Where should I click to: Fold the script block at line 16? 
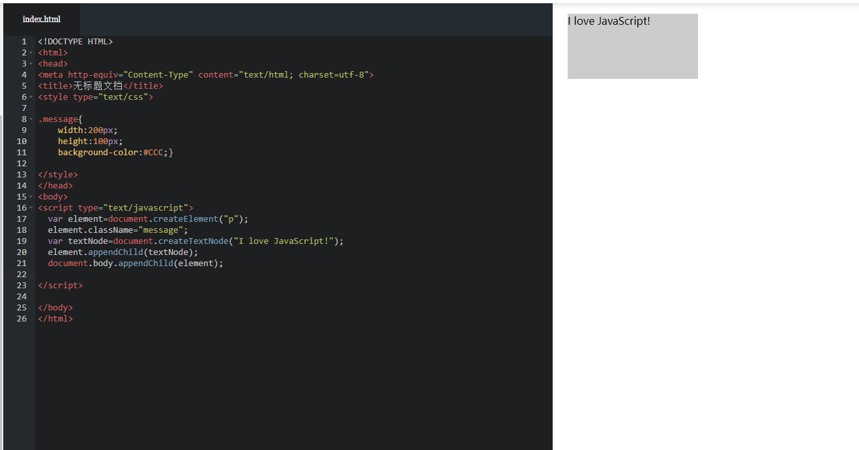click(31, 208)
